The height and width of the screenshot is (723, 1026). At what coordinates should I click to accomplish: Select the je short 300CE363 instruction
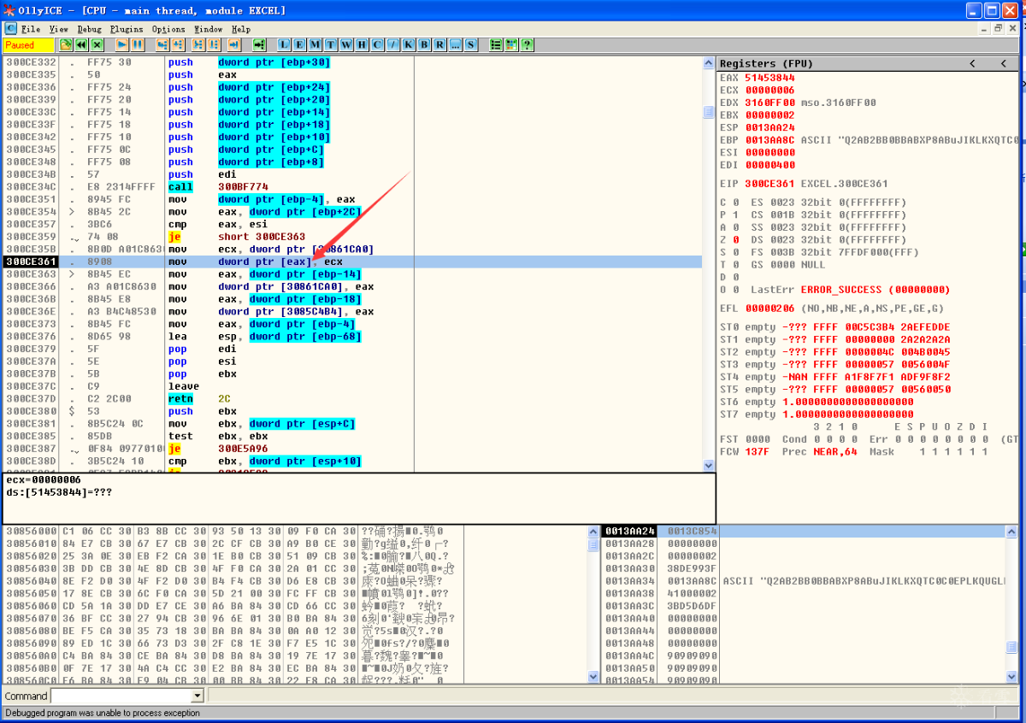(x=351, y=237)
